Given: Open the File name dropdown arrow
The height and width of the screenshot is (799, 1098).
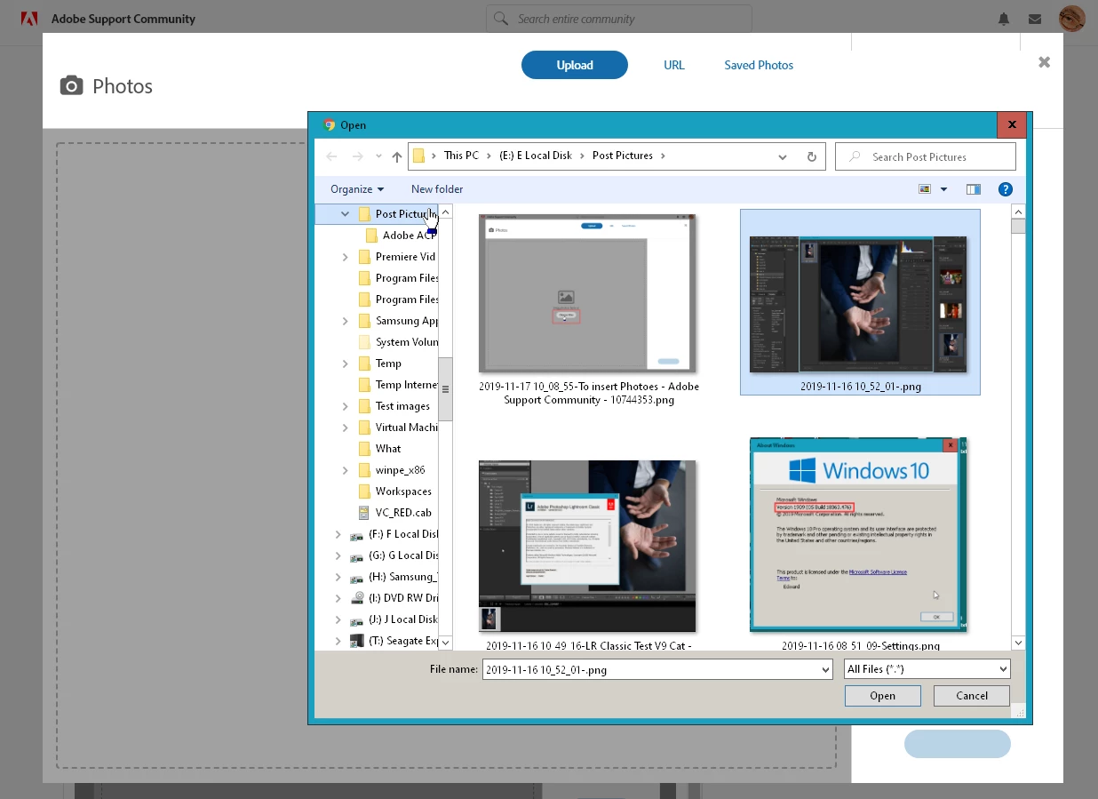Looking at the screenshot, I should (x=824, y=669).
